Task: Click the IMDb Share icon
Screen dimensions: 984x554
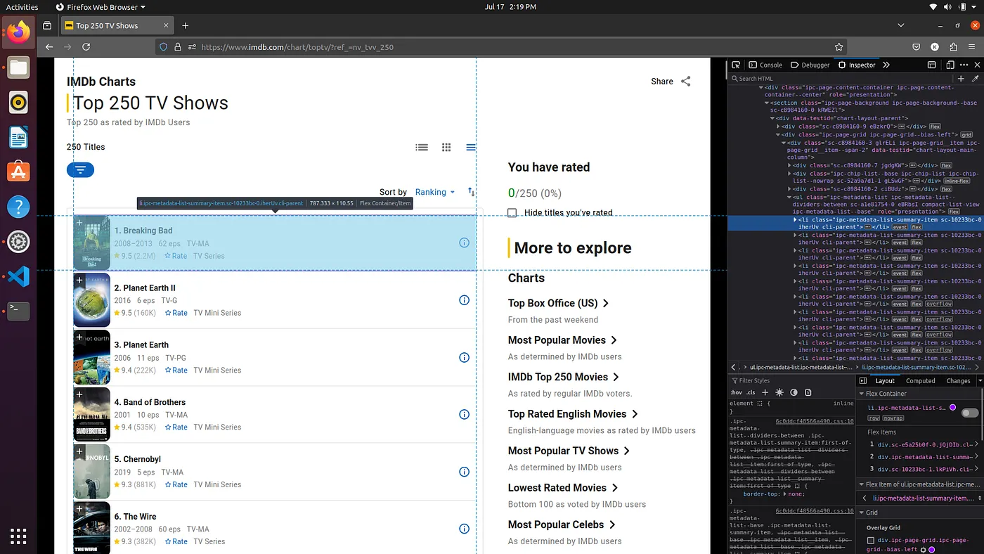Action: [685, 82]
